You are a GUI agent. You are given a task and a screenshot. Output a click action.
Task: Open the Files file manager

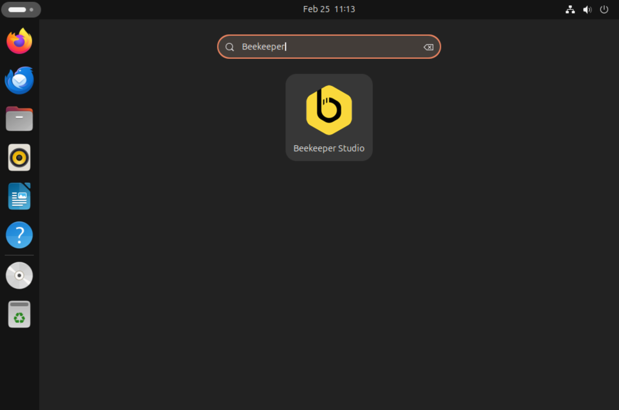[19, 119]
